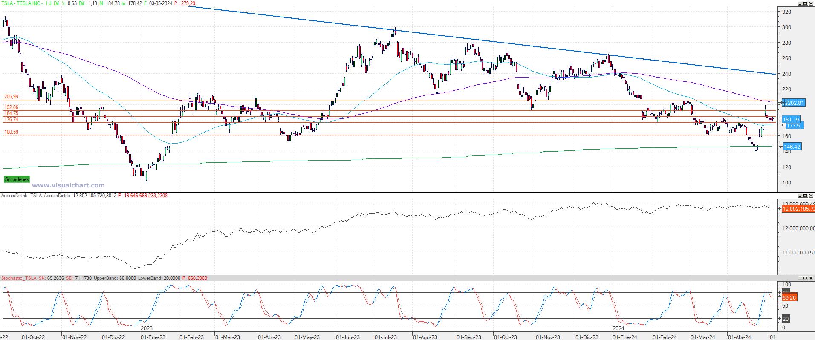Screen dimensions: 815x340
Task: Minimize the Stochastic indicator panel
Action: click(x=800, y=278)
